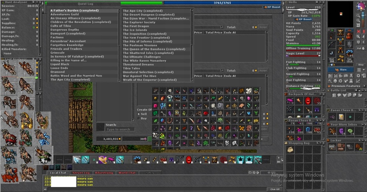
Task: Open the first chest in Locker
Action: (x=332, y=147)
